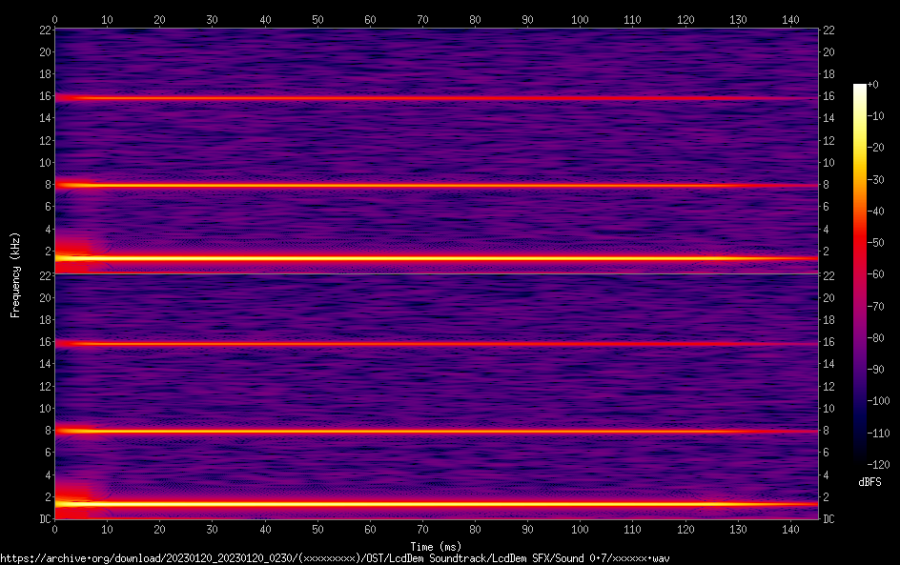Click the 8 kHz harmonic in top channel
Image resolution: width=900 pixels, height=565 pixels.
pos(429,185)
